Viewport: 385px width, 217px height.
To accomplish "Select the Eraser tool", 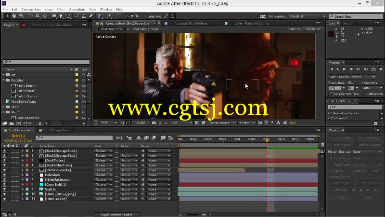I will 91,16.
